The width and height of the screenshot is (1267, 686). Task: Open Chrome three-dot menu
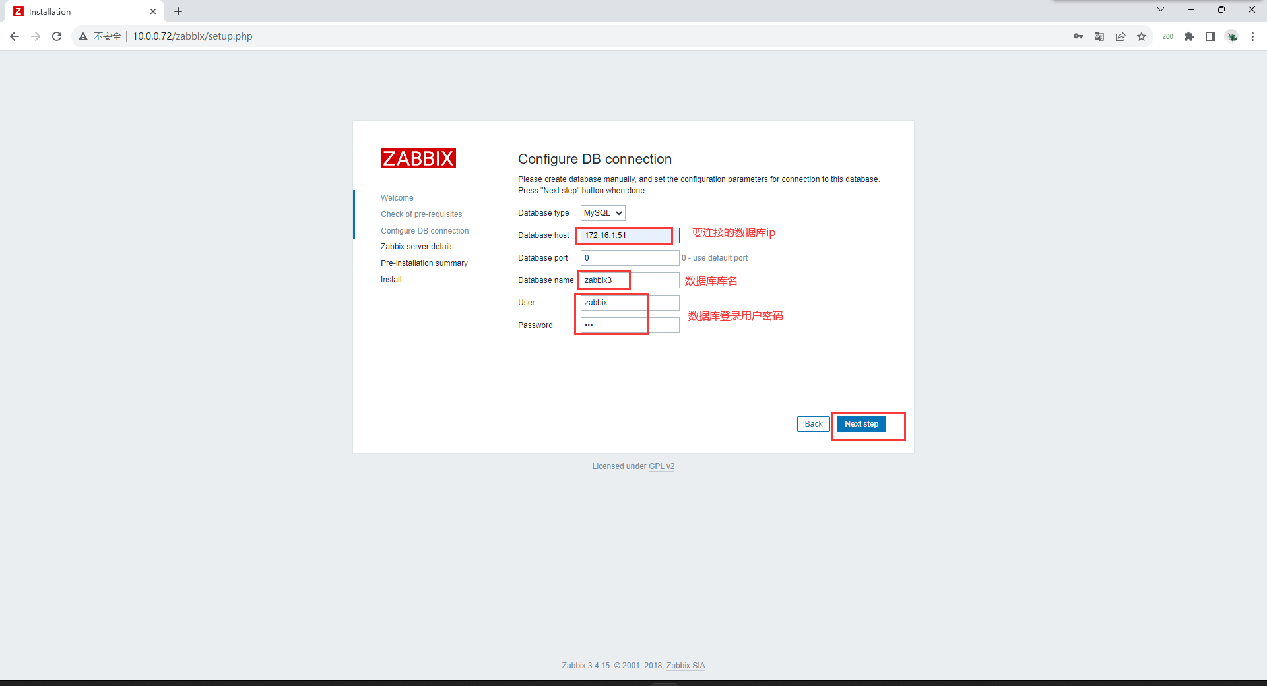point(1252,36)
